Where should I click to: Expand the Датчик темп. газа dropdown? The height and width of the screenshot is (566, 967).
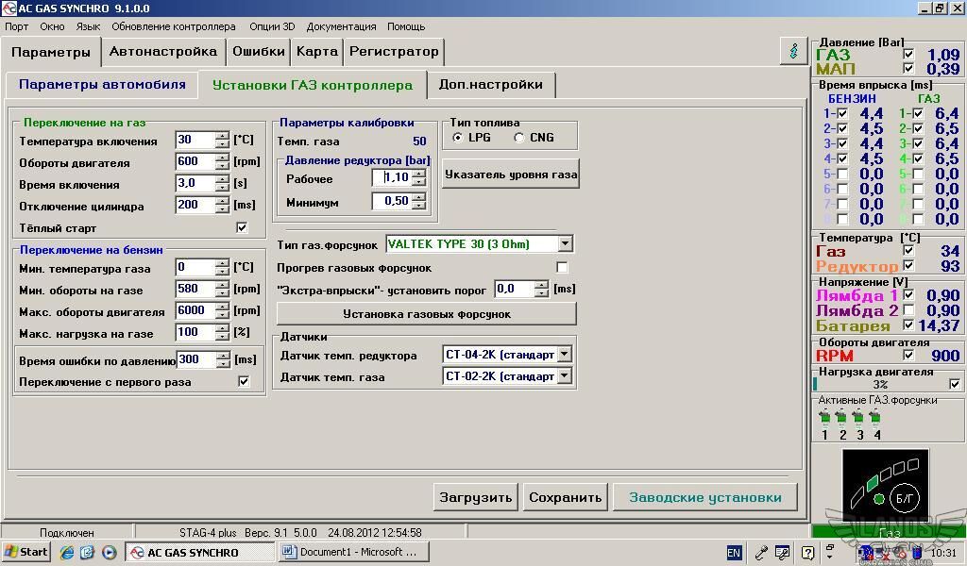point(564,376)
